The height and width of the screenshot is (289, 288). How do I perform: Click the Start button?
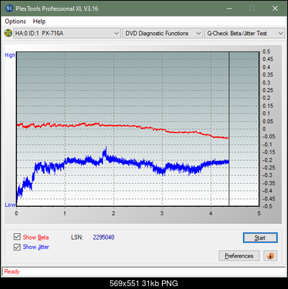(x=260, y=237)
